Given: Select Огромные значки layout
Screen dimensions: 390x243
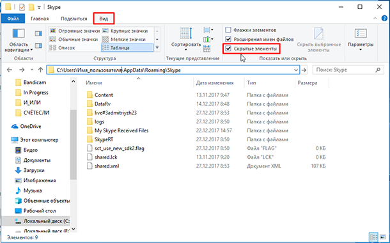Looking at the screenshot, I should [x=75, y=31].
